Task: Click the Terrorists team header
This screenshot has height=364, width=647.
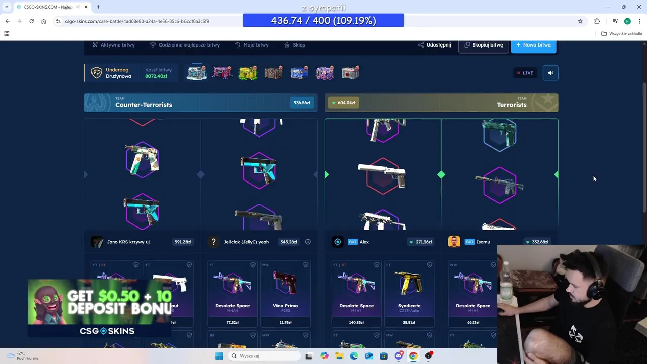Action: pos(441,102)
